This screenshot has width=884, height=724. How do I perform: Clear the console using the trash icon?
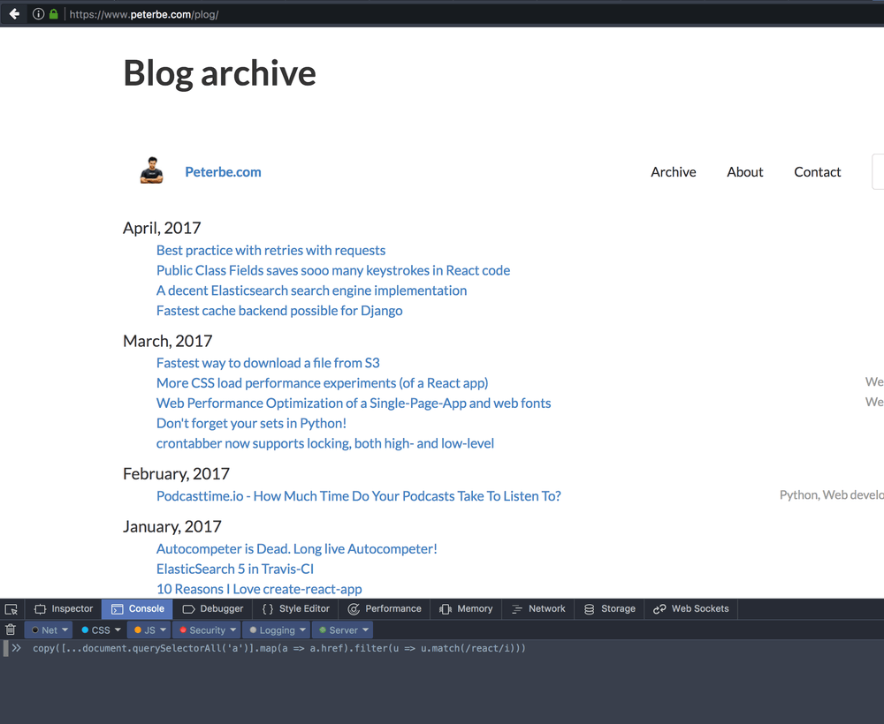point(10,629)
